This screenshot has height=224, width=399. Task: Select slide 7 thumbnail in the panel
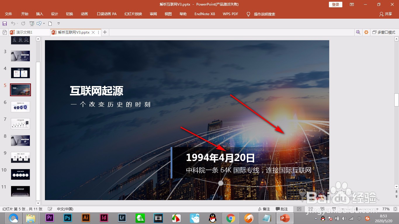point(20,123)
